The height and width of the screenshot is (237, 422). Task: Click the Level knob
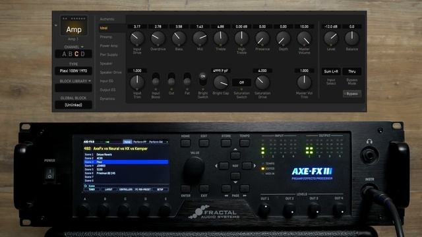coord(331,38)
